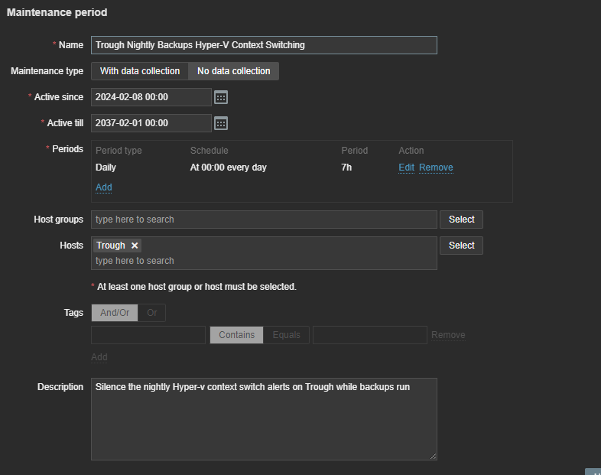
Task: Click the Hosts search field
Action: (264, 261)
